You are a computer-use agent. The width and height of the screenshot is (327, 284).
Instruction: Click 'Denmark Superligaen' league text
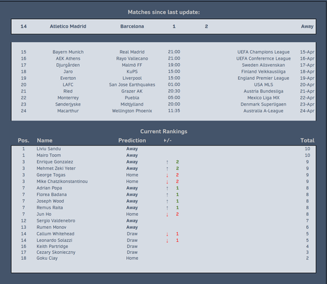point(264,104)
